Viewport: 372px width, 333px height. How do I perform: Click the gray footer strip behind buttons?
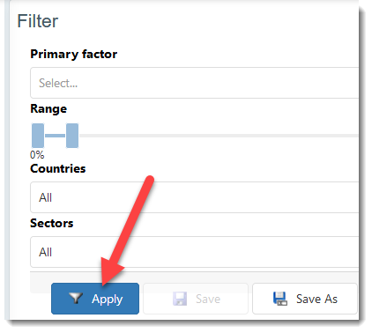pos(194,277)
